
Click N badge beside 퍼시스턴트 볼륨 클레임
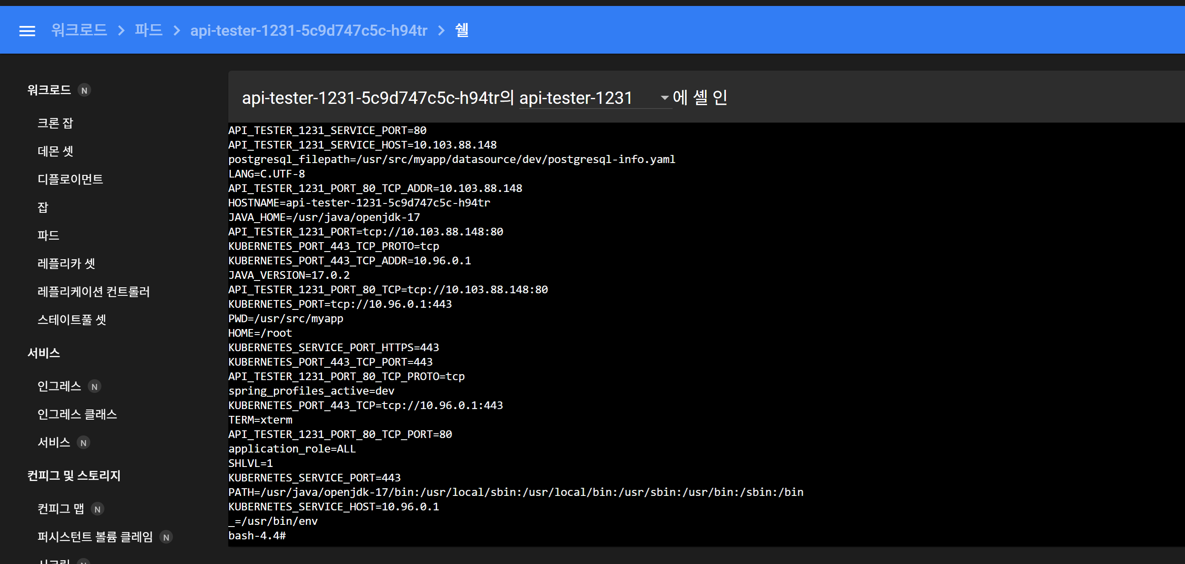point(166,537)
